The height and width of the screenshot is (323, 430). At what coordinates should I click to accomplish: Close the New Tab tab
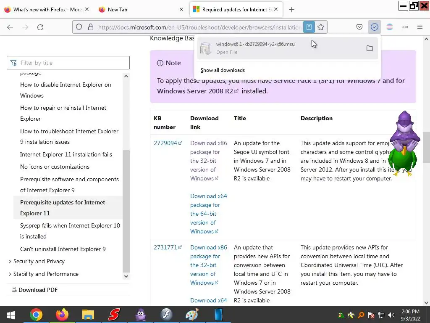181,10
